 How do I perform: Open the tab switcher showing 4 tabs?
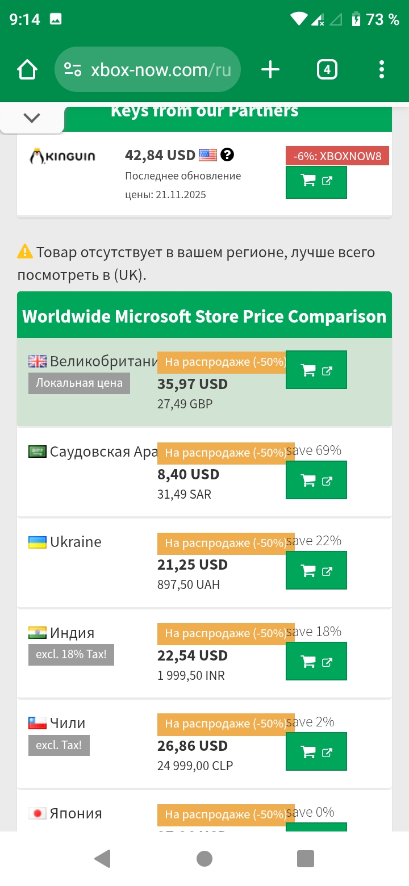[327, 70]
